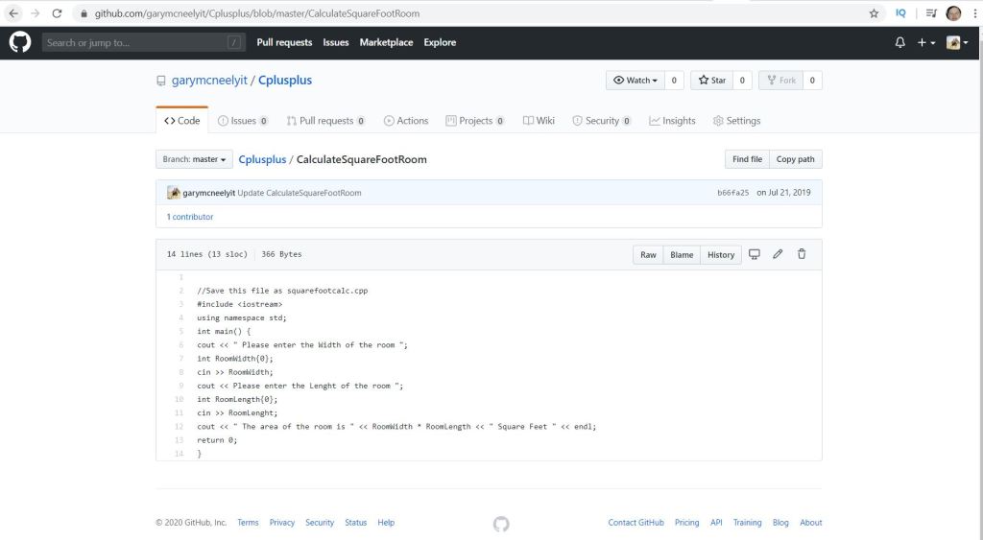983x540 pixels.
Task: Open the Branch: master dropdown
Action: click(194, 159)
